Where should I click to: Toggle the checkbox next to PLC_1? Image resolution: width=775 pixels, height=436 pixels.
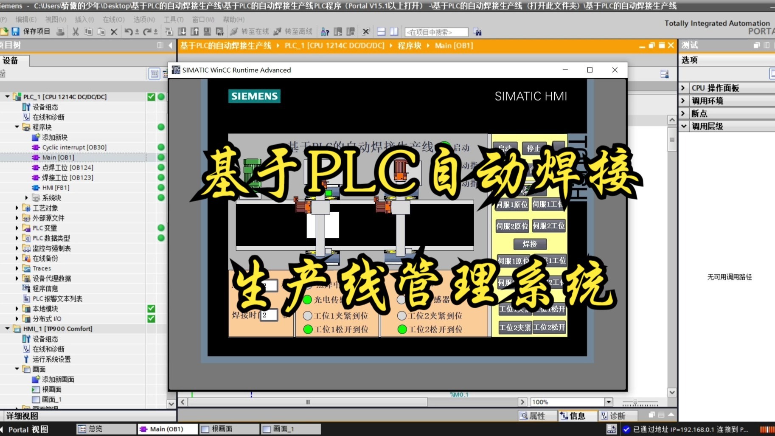[151, 96]
